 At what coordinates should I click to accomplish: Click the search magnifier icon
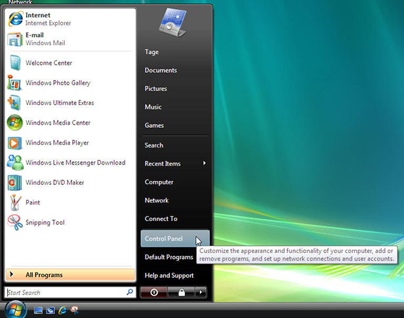point(130,292)
